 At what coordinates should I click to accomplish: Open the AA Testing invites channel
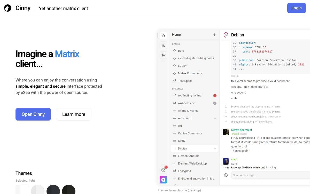194,96
